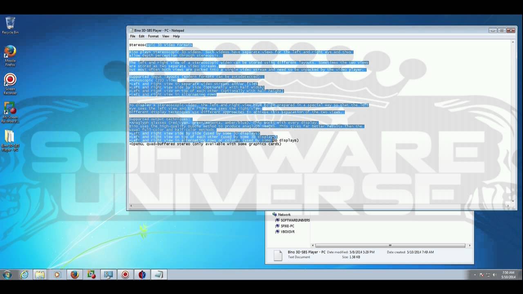Click text document icon in Explorer details pane
This screenshot has width=523, height=294.
click(278, 256)
